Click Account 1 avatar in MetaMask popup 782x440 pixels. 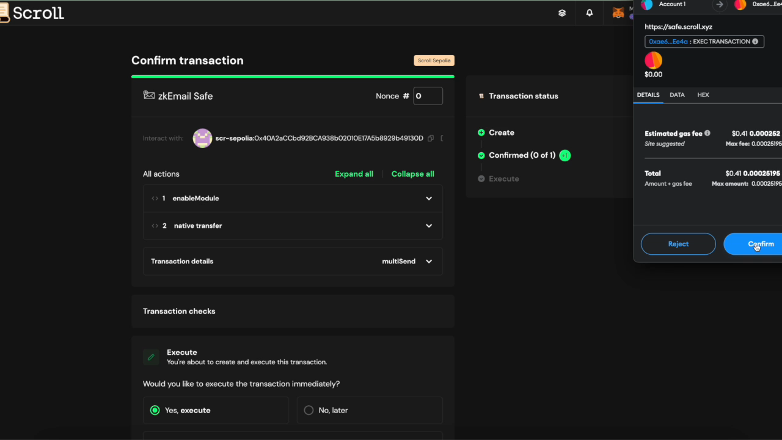[x=647, y=5]
